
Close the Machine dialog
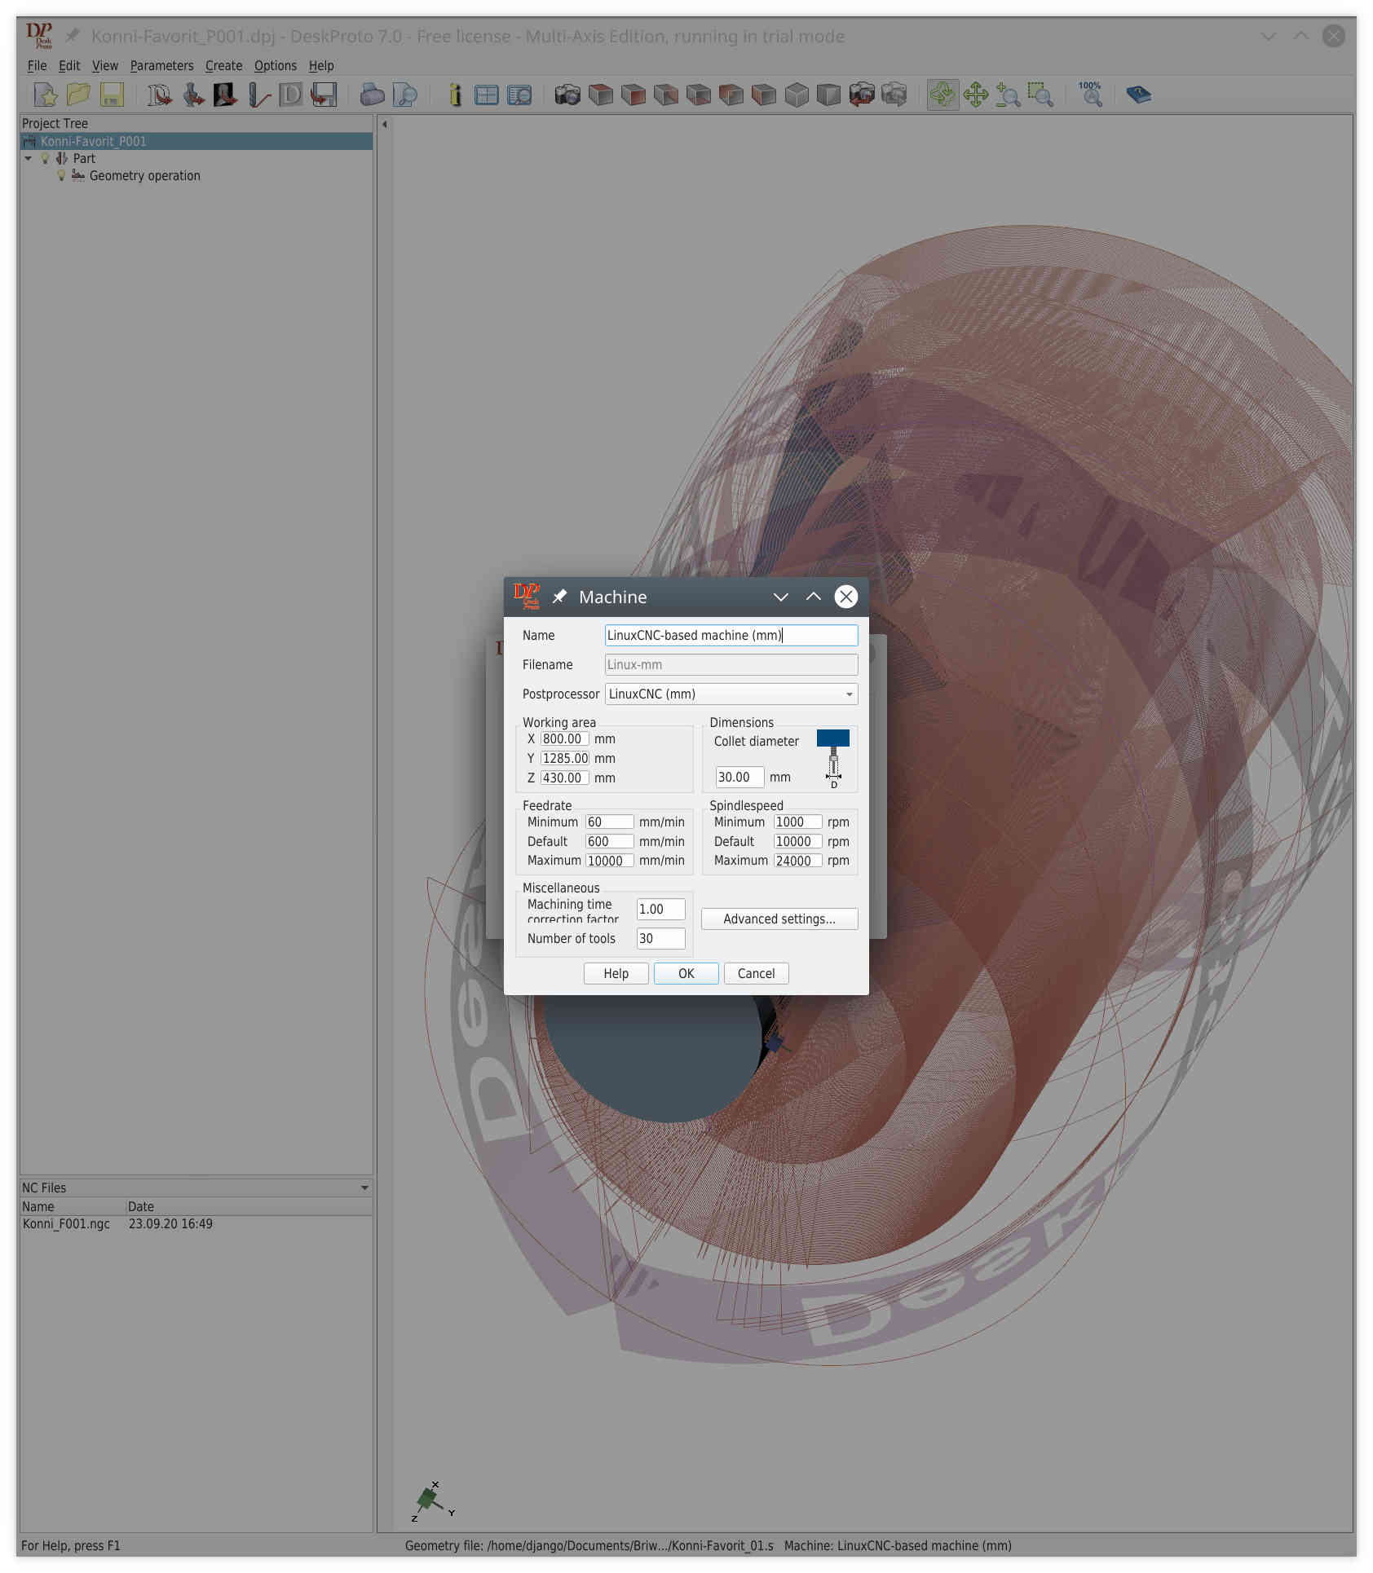845,597
